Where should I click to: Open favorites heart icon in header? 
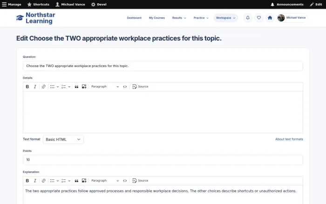point(259,18)
